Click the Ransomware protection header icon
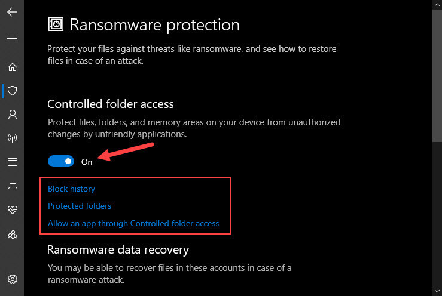442x296 pixels. tap(56, 24)
